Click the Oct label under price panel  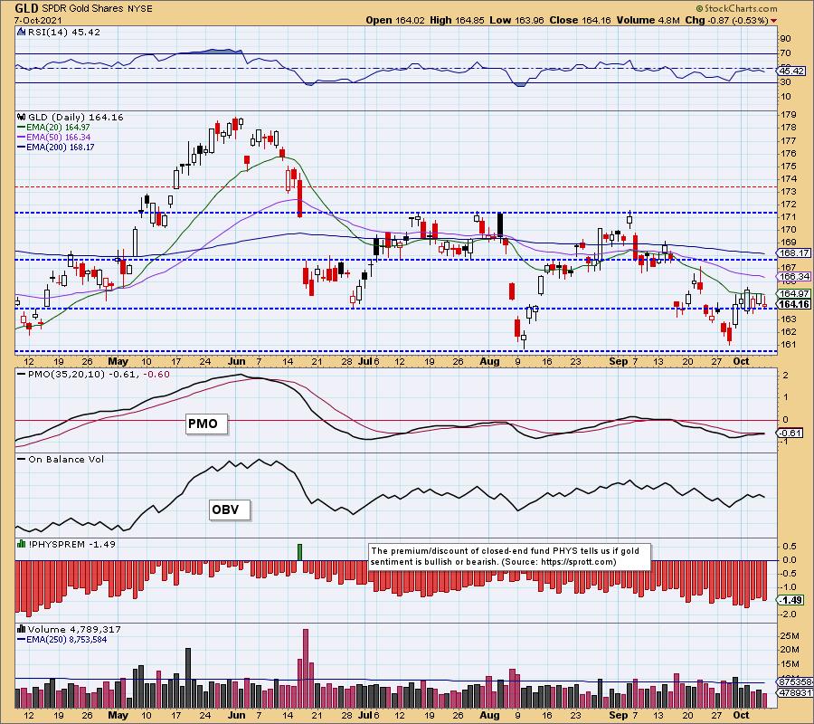(741, 361)
